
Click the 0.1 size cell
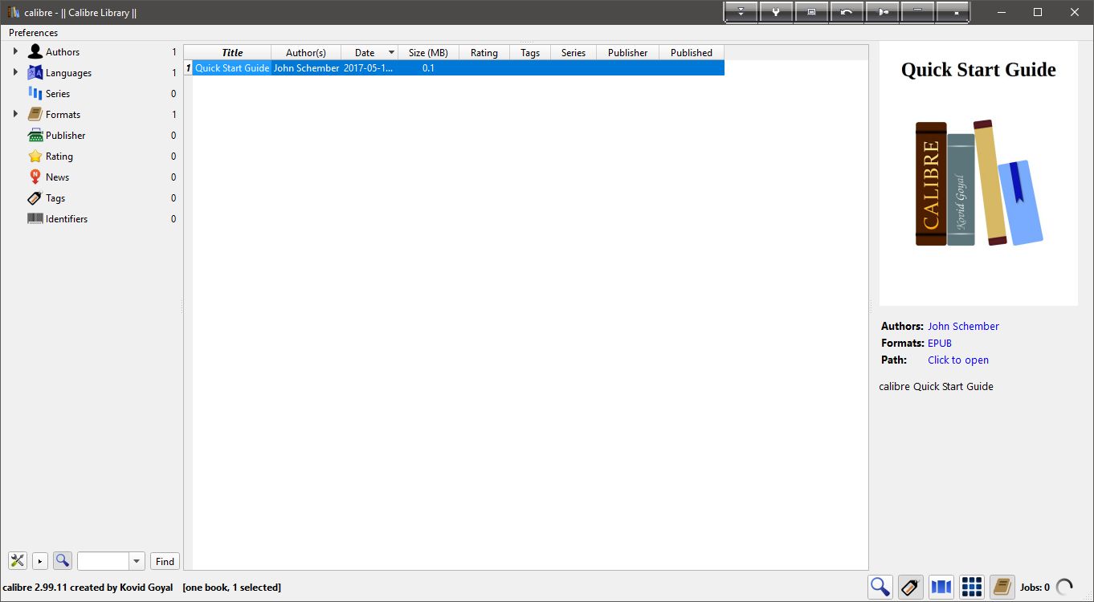(428, 68)
